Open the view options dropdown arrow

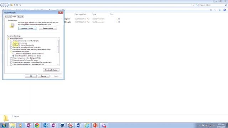click(214, 10)
